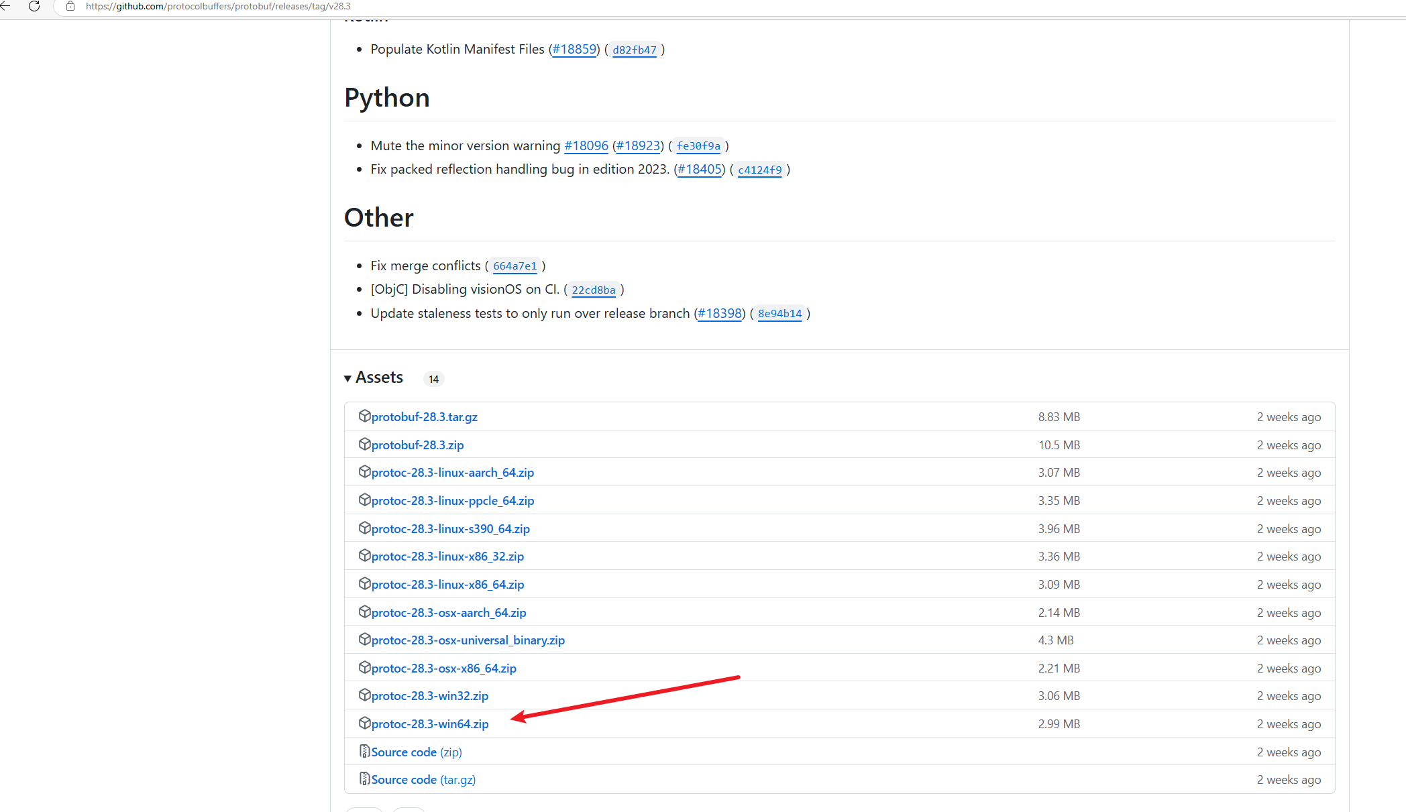Screen dimensions: 1406x812
Task: Click the 4.3 MB size text
Action: click(x=1056, y=640)
